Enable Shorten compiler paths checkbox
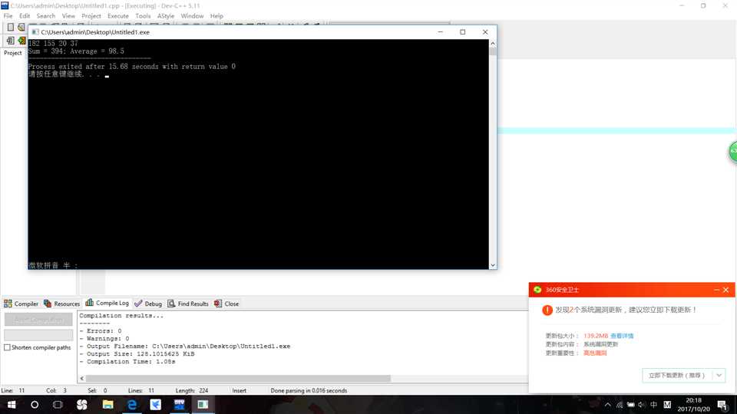Screen dimensions: 737x414 [x=7, y=347]
